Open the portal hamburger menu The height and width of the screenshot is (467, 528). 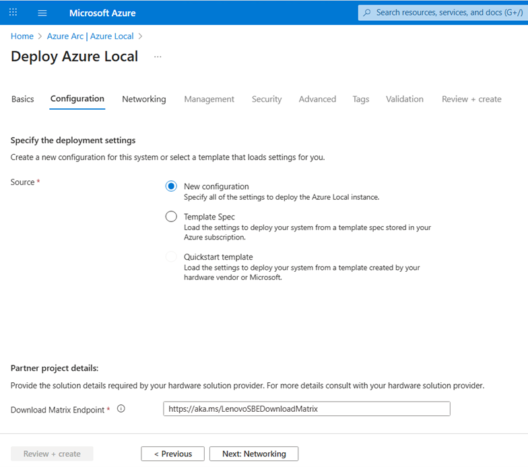42,13
